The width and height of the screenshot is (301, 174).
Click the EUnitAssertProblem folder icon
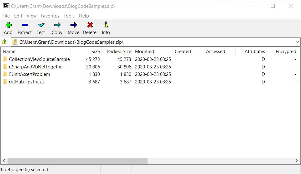tap(5, 74)
